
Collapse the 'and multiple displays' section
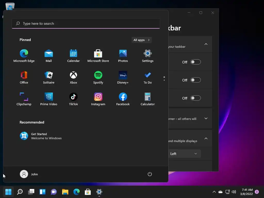pos(206,138)
